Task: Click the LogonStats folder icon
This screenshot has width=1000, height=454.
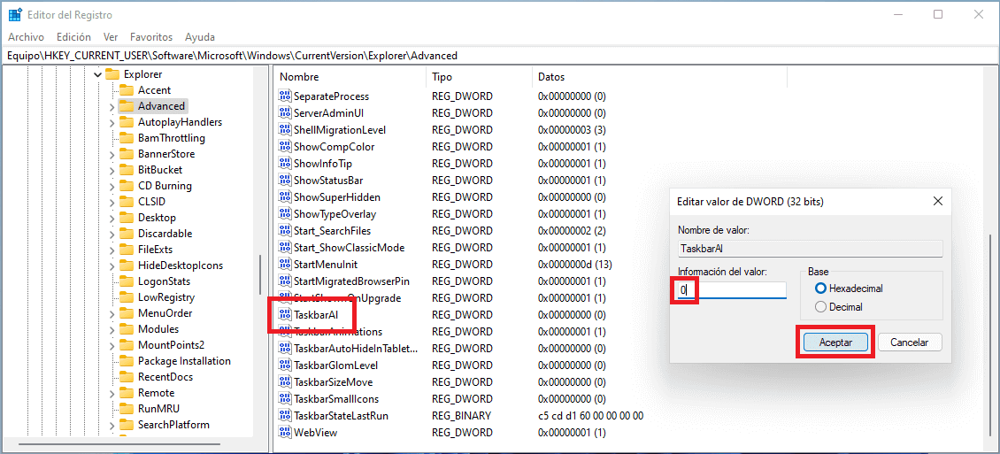Action: point(127,281)
